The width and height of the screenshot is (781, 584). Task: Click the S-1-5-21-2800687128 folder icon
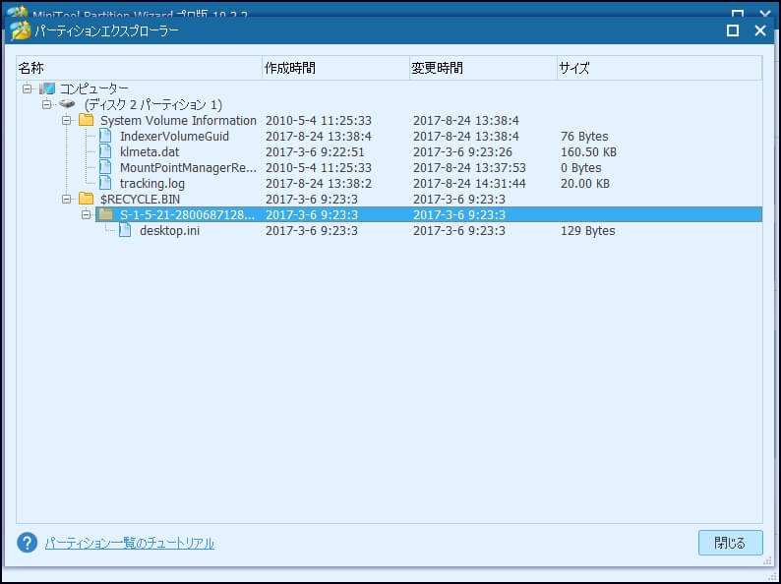(105, 214)
